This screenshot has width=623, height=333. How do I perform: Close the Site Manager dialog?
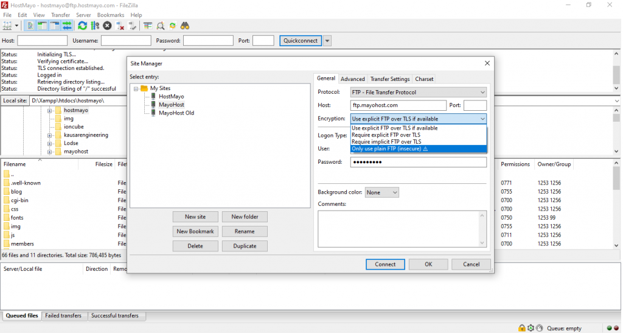click(487, 63)
